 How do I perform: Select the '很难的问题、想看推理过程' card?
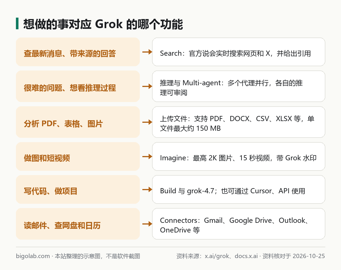click(78, 86)
